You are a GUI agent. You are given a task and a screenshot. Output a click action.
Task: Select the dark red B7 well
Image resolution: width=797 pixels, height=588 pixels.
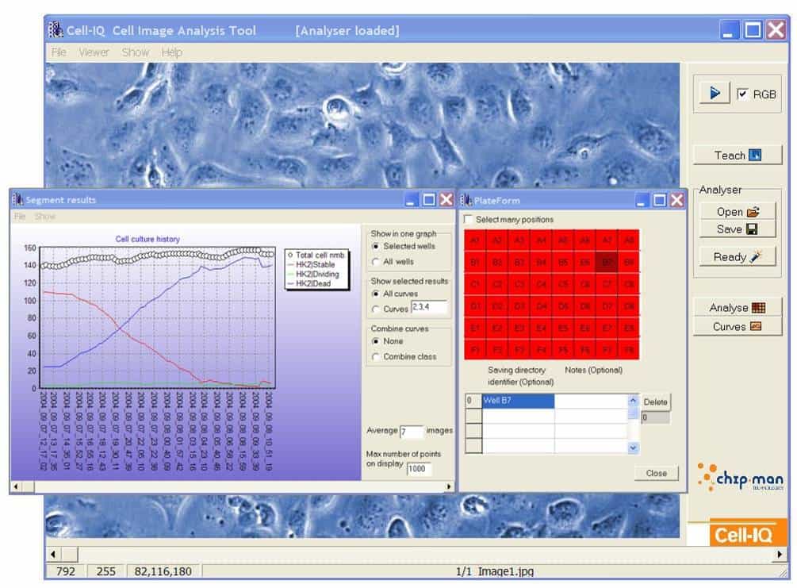click(x=607, y=262)
